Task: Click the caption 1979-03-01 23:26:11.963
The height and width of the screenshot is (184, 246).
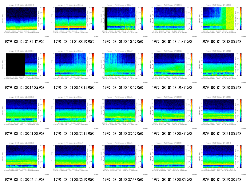Action: (x=25, y=180)
